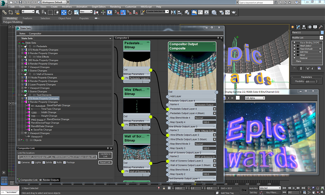Click the white swatch in render window

(238, 98)
